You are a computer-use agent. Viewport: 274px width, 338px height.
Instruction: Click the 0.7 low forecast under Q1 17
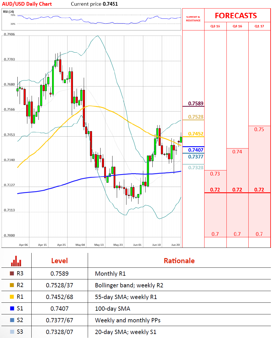[259, 234]
